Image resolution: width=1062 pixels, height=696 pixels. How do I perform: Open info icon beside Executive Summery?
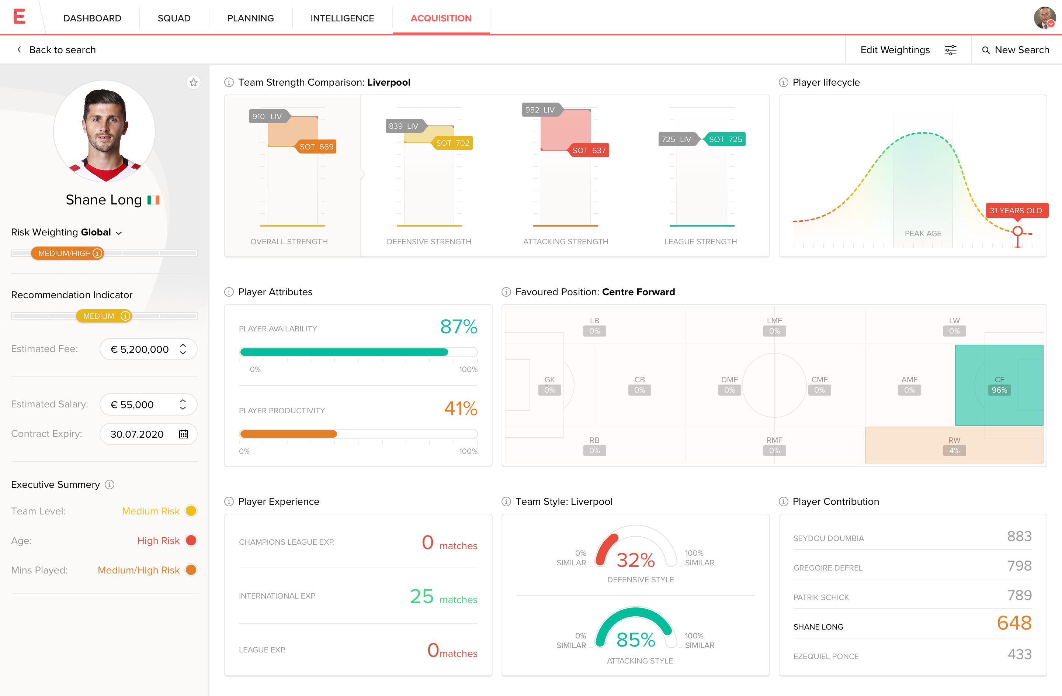click(x=109, y=485)
